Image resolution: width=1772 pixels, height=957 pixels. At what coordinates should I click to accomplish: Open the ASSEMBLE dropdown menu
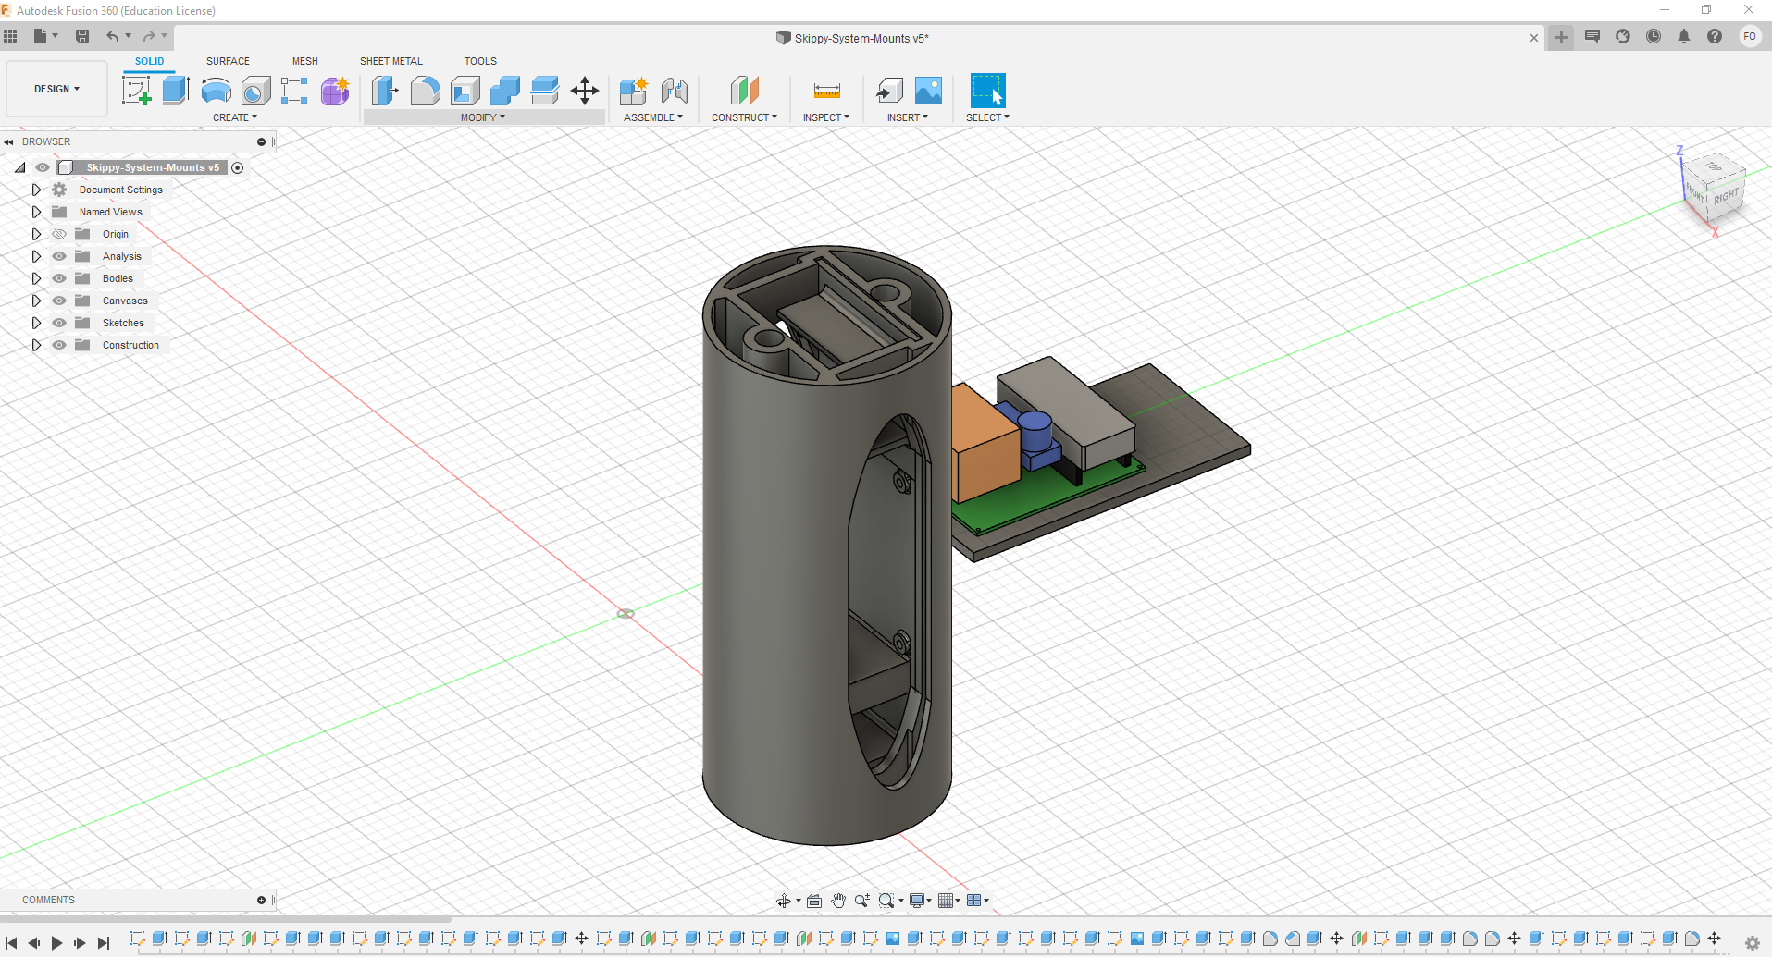pos(653,117)
